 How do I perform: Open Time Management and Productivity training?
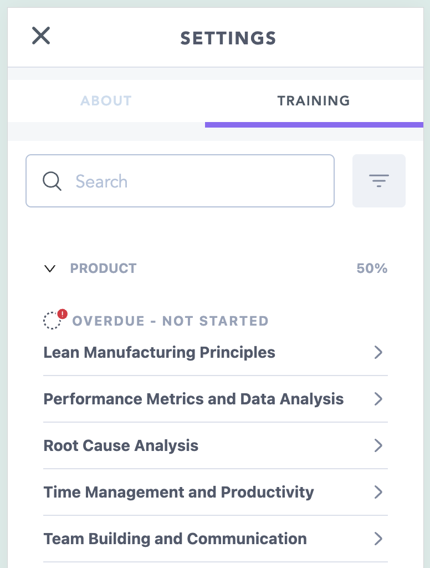tap(178, 492)
